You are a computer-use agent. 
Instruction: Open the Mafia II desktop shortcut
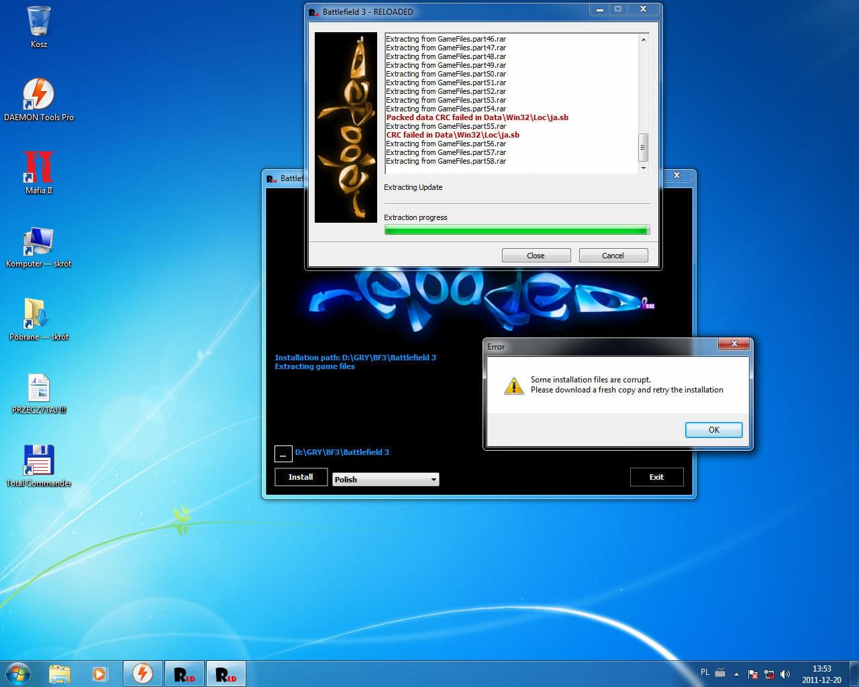(x=39, y=172)
